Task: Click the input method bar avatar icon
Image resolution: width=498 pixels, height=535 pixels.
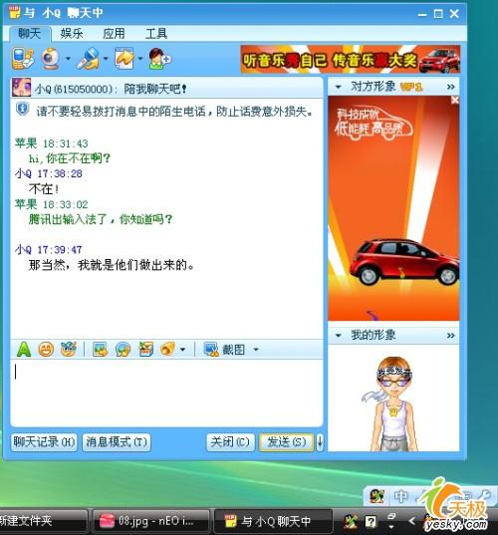Action: pos(376,496)
